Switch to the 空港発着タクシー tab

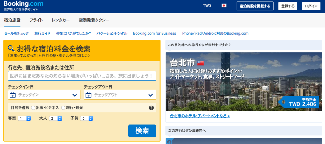pyautogui.click(x=94, y=20)
